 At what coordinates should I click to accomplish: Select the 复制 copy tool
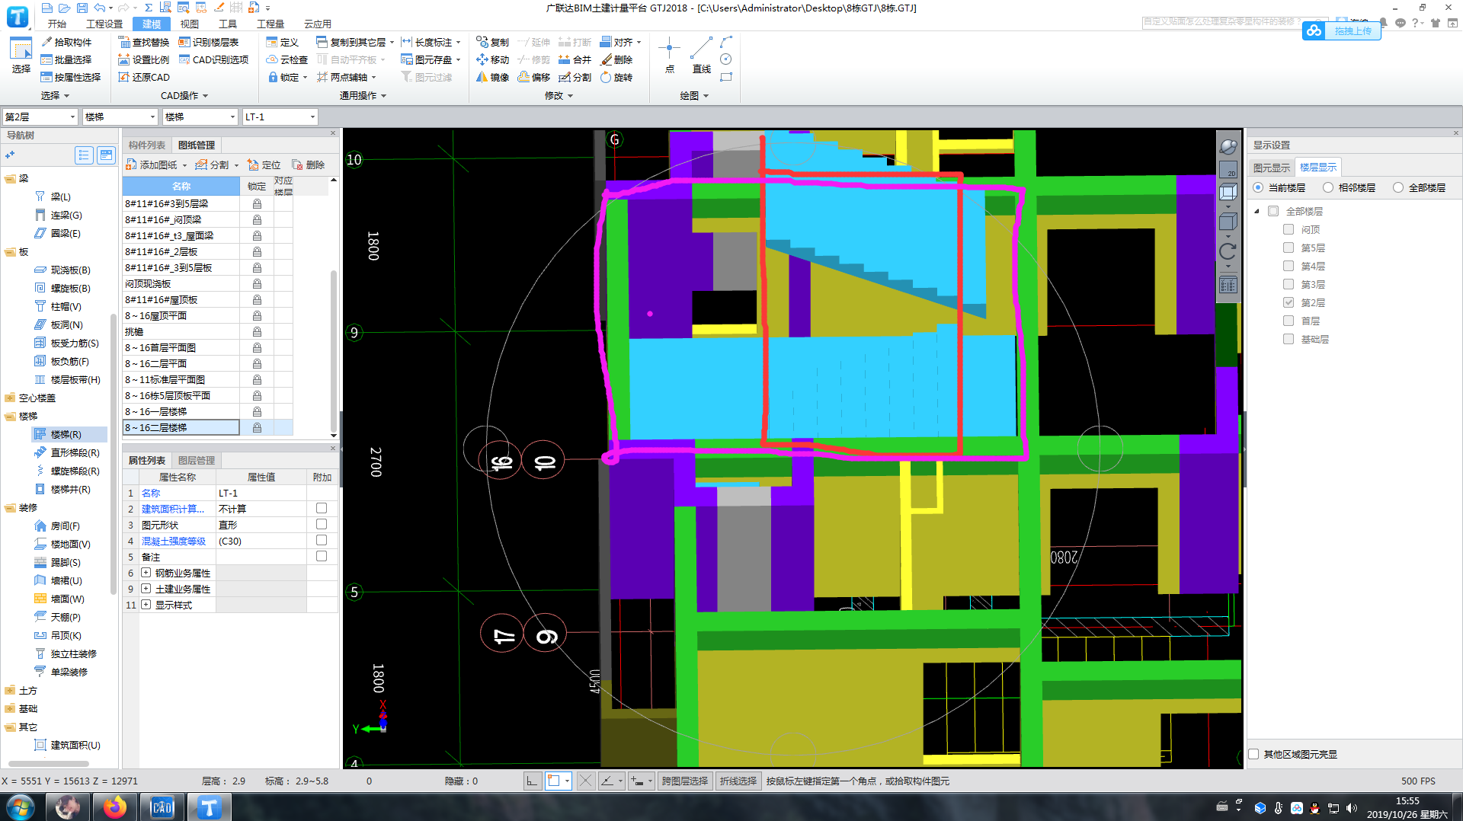pos(492,42)
